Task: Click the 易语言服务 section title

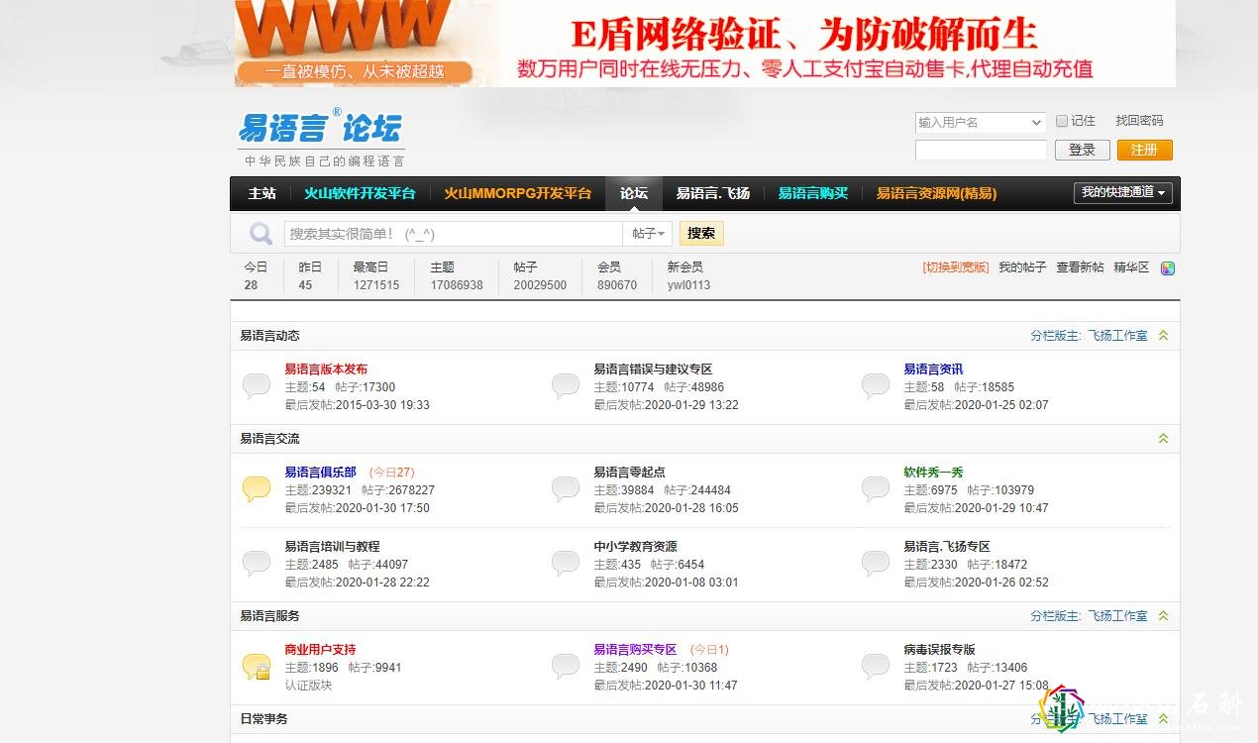Action: pyautogui.click(x=269, y=616)
